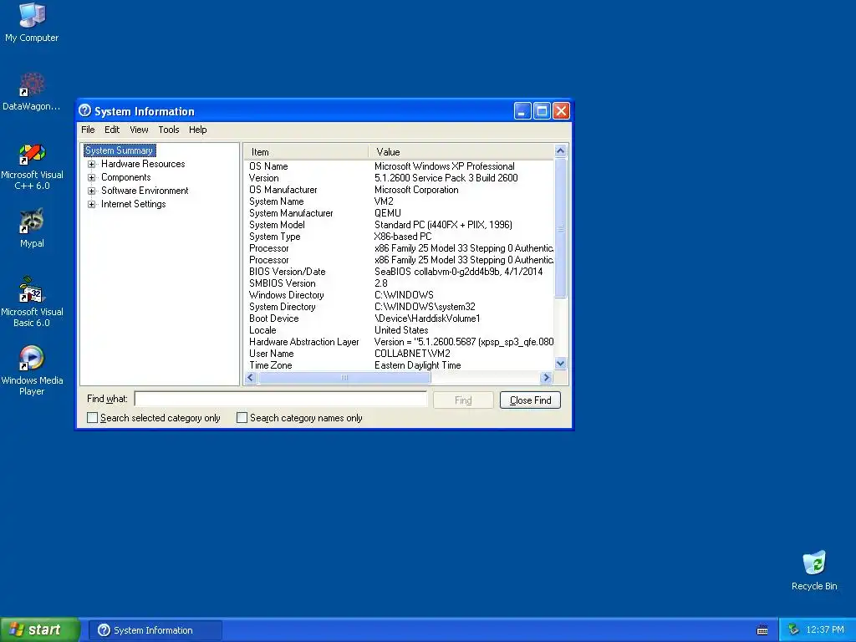Select Internet Settings tree label
This screenshot has height=642, width=856.
pos(133,204)
